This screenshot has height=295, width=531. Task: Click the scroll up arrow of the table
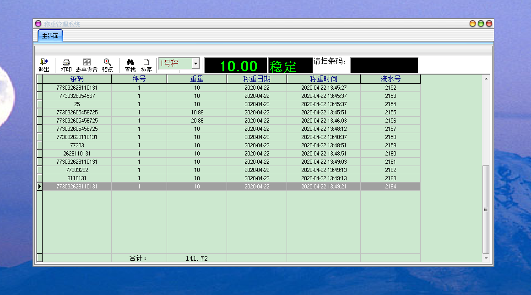point(486,79)
